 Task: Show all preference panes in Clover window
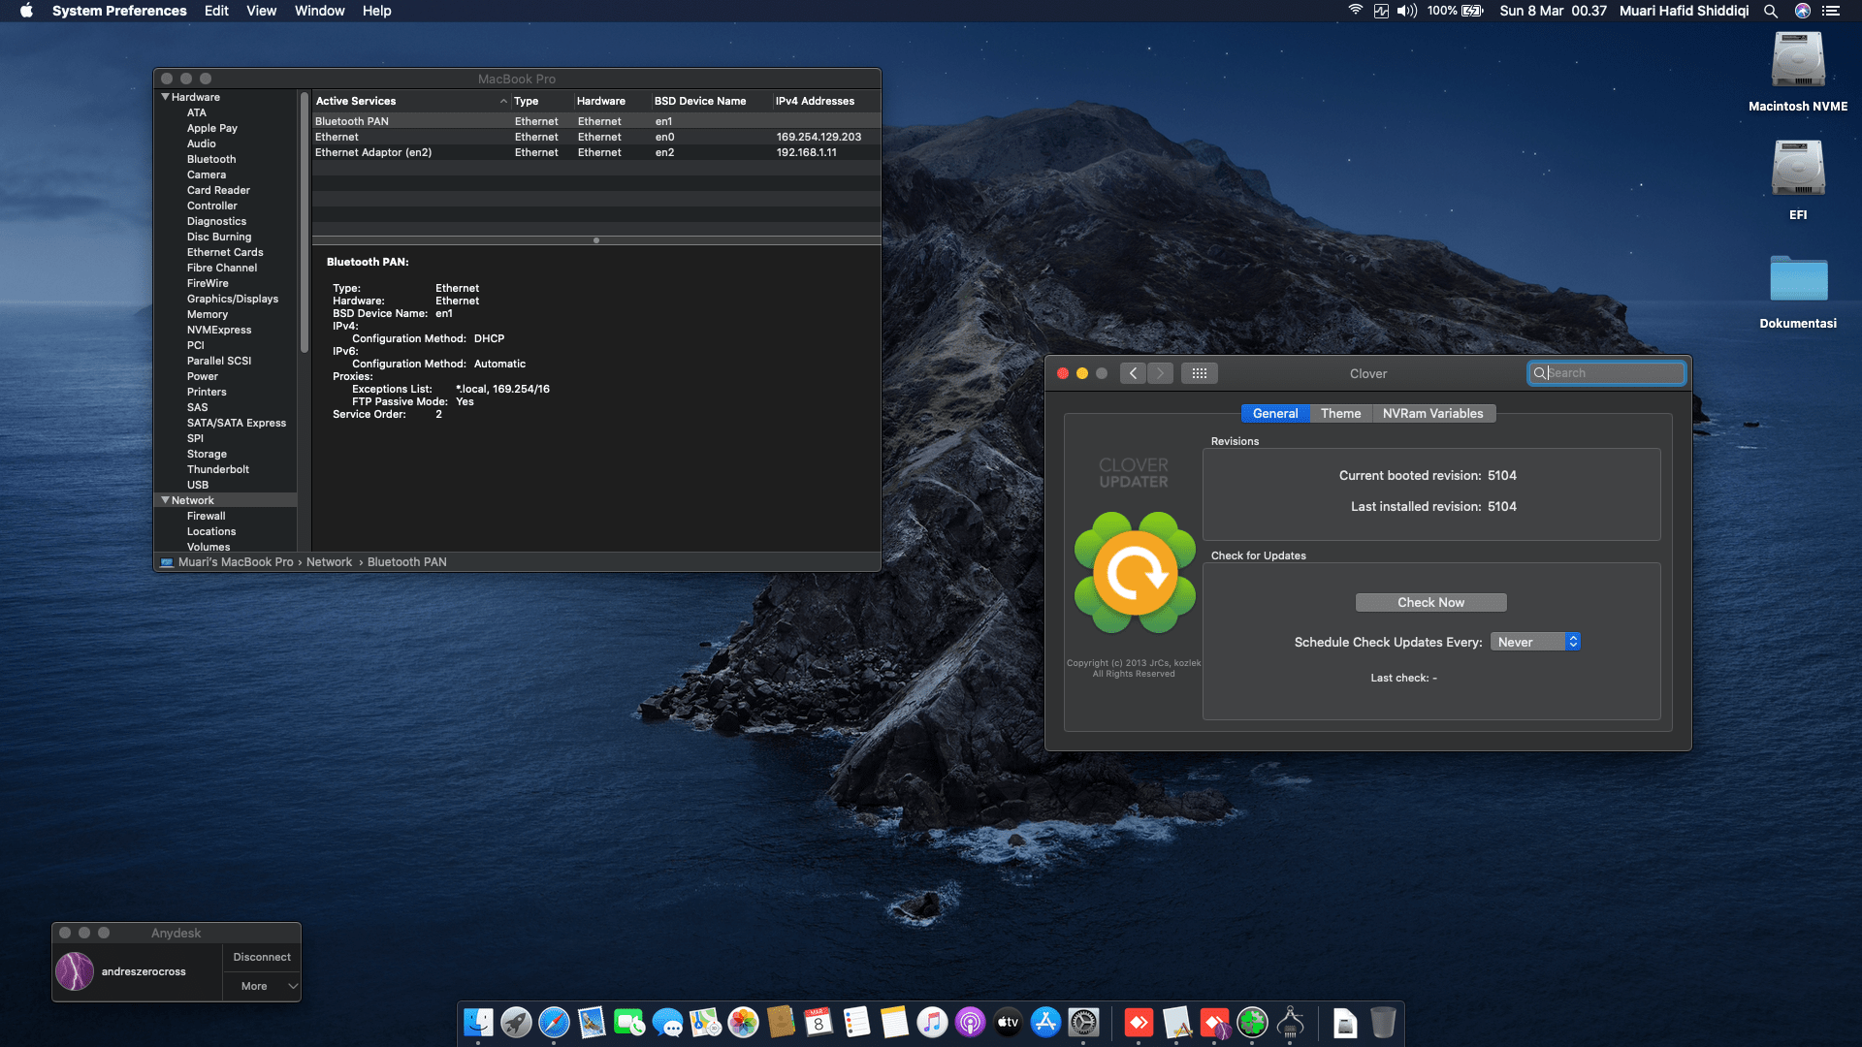pos(1200,372)
